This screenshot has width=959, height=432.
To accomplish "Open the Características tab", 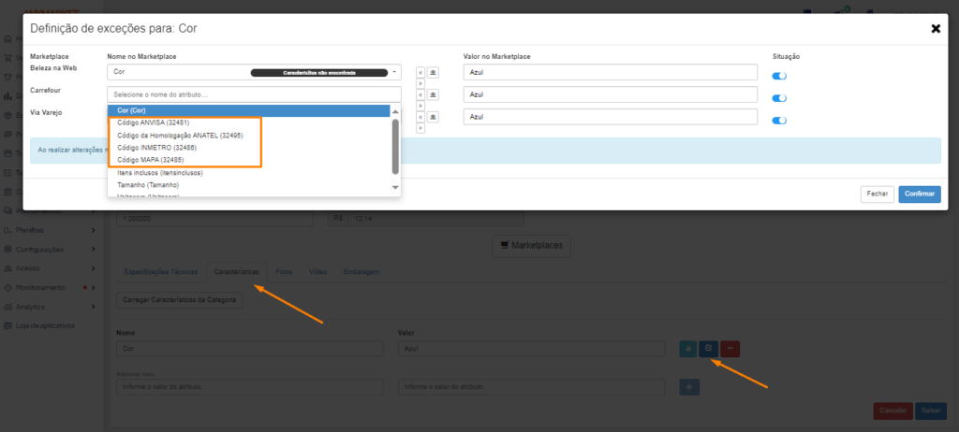I will click(237, 272).
